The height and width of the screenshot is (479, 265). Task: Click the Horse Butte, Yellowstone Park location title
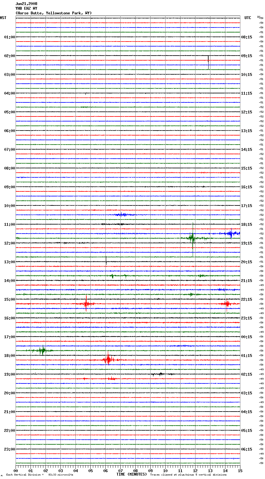click(54, 13)
